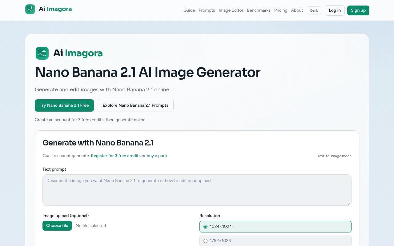
Task: Click the Log in button
Action: [x=335, y=10]
